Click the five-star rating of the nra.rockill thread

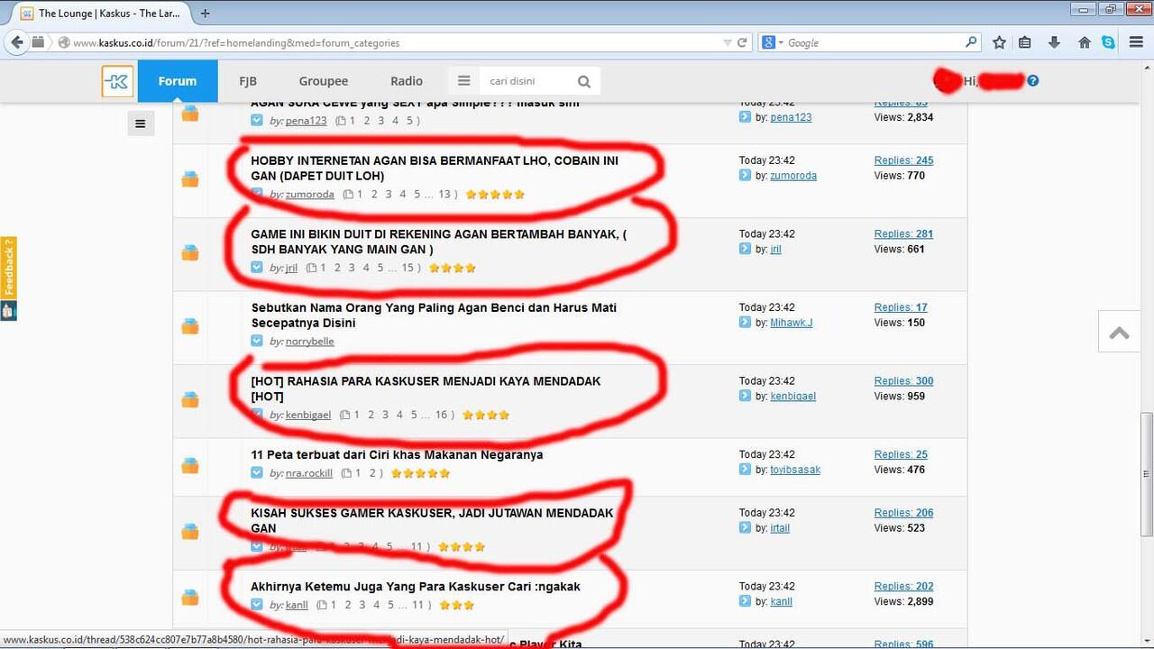(x=420, y=473)
